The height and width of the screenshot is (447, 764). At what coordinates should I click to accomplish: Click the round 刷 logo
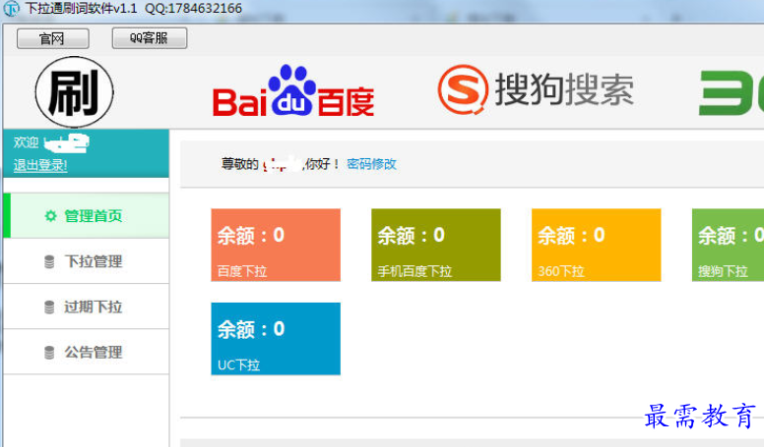pyautogui.click(x=75, y=92)
